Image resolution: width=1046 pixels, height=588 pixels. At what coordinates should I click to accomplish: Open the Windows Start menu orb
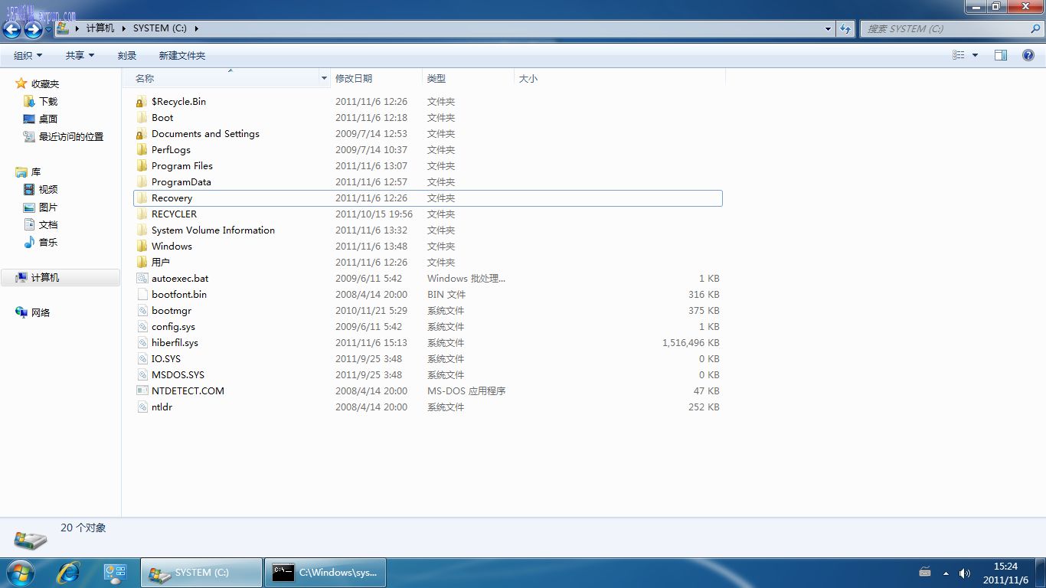click(x=21, y=572)
